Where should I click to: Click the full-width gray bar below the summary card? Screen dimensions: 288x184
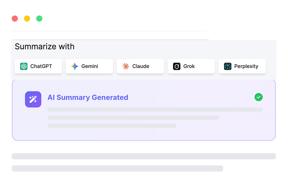click(144, 156)
